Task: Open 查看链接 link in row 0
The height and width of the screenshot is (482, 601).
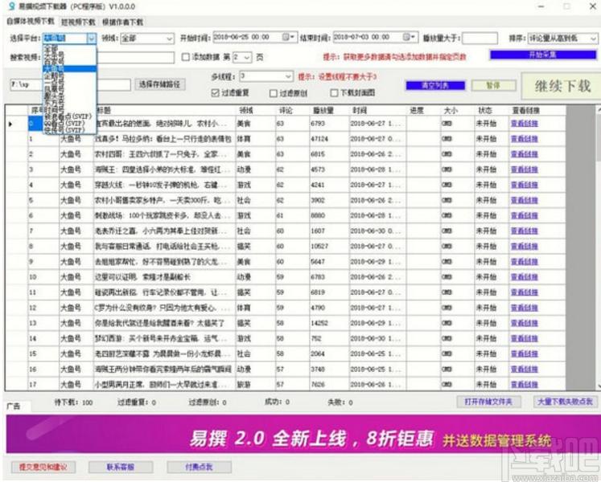Action: [x=524, y=123]
